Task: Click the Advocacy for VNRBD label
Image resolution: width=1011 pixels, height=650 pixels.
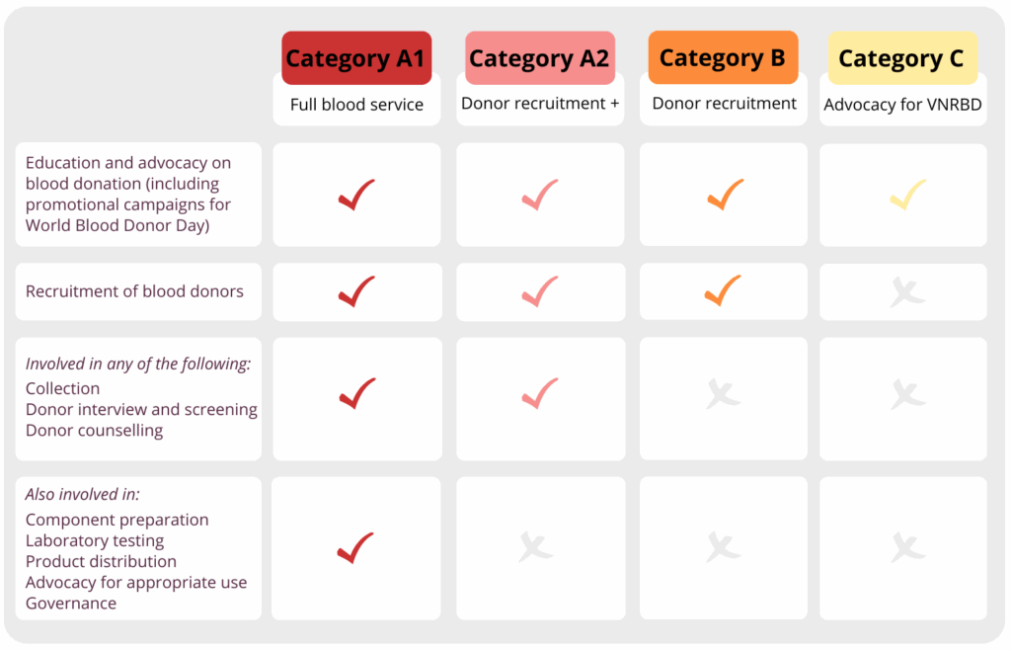Action: click(902, 105)
